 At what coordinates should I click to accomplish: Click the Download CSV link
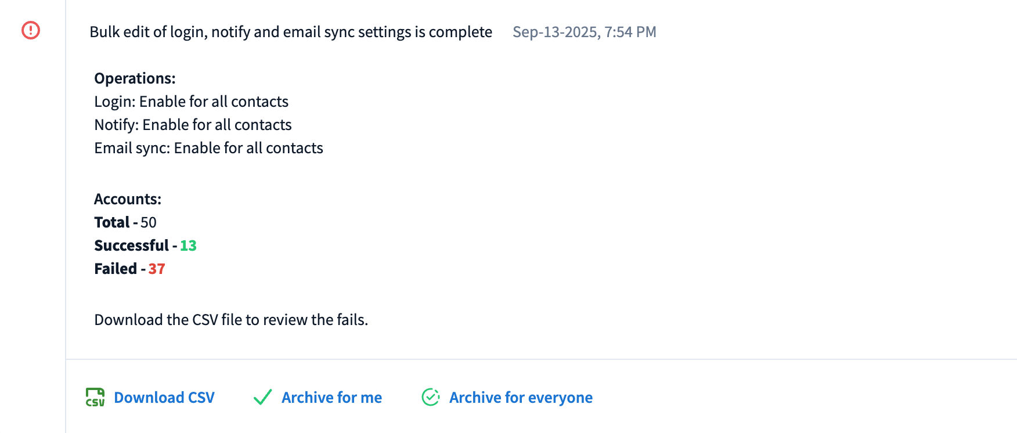164,398
